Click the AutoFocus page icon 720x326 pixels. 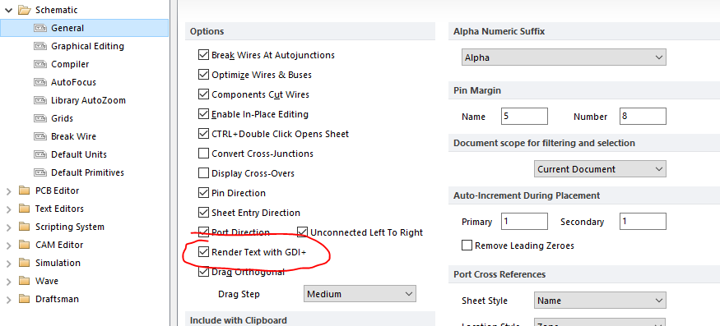coord(40,83)
